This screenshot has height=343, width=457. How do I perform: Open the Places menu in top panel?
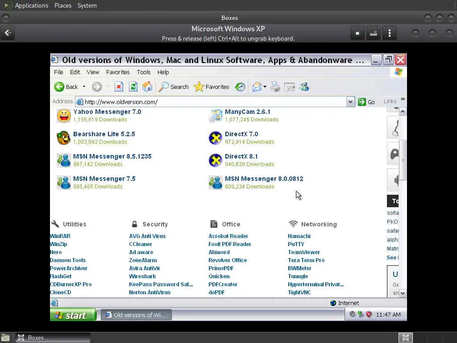coord(62,5)
